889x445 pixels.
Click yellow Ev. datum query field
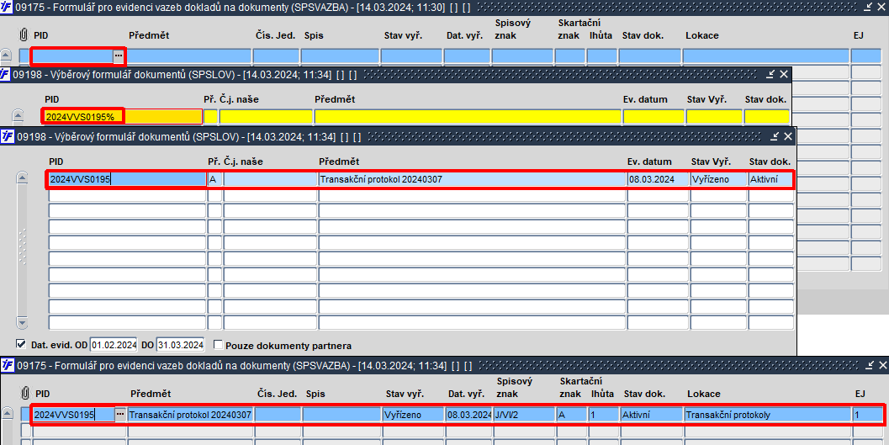click(x=654, y=117)
